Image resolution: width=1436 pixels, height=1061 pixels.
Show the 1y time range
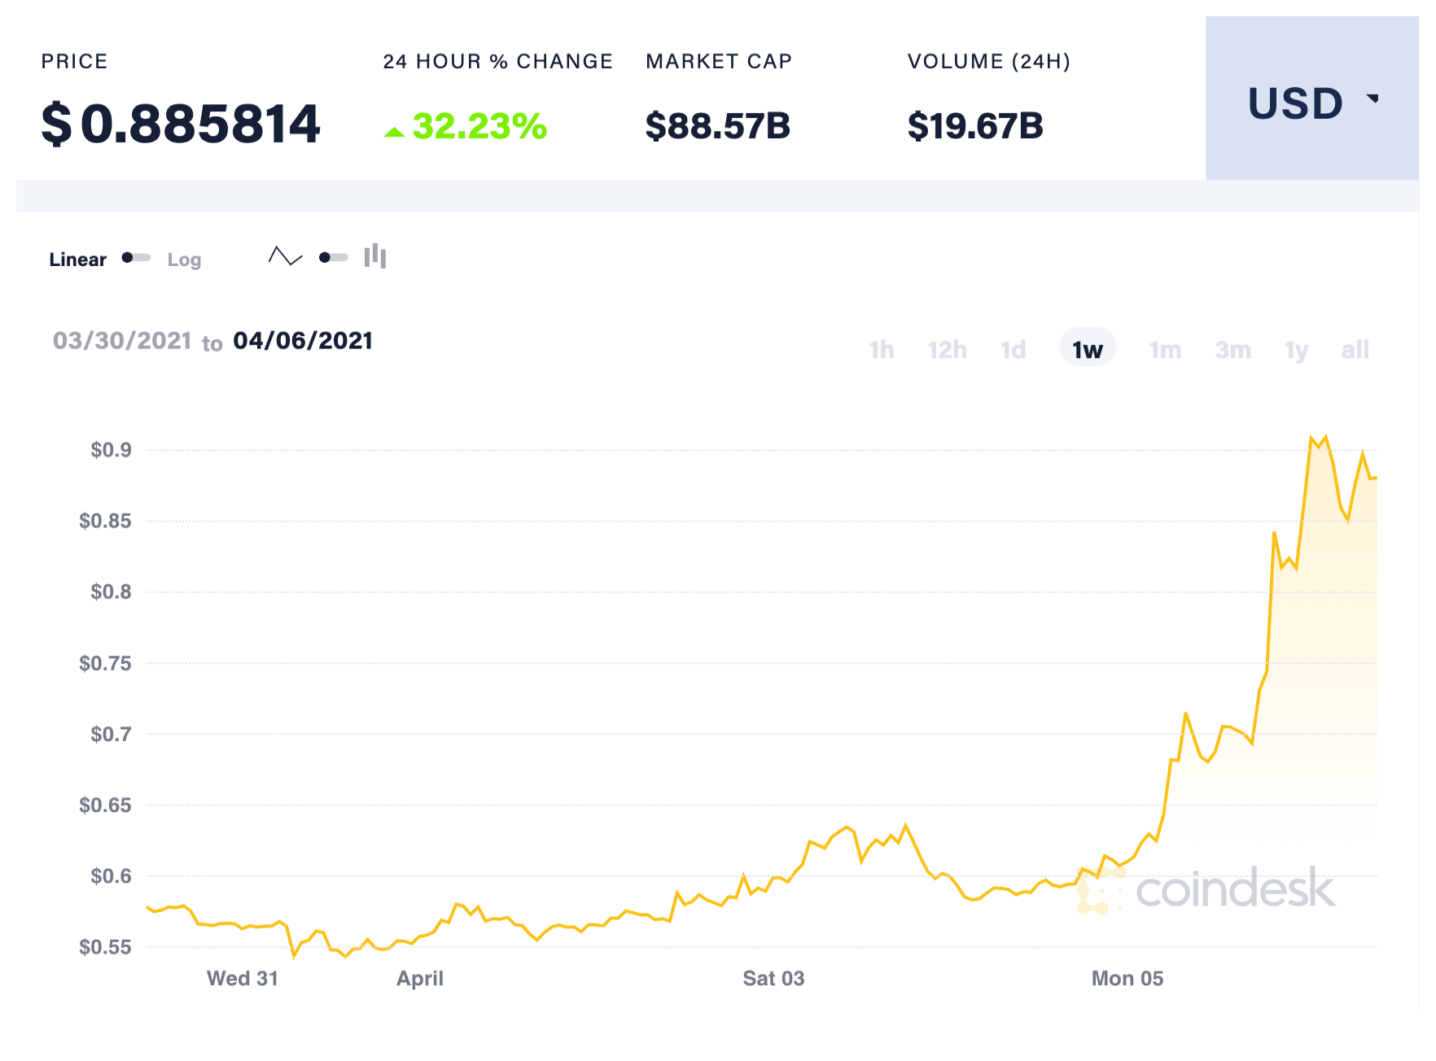1296,350
